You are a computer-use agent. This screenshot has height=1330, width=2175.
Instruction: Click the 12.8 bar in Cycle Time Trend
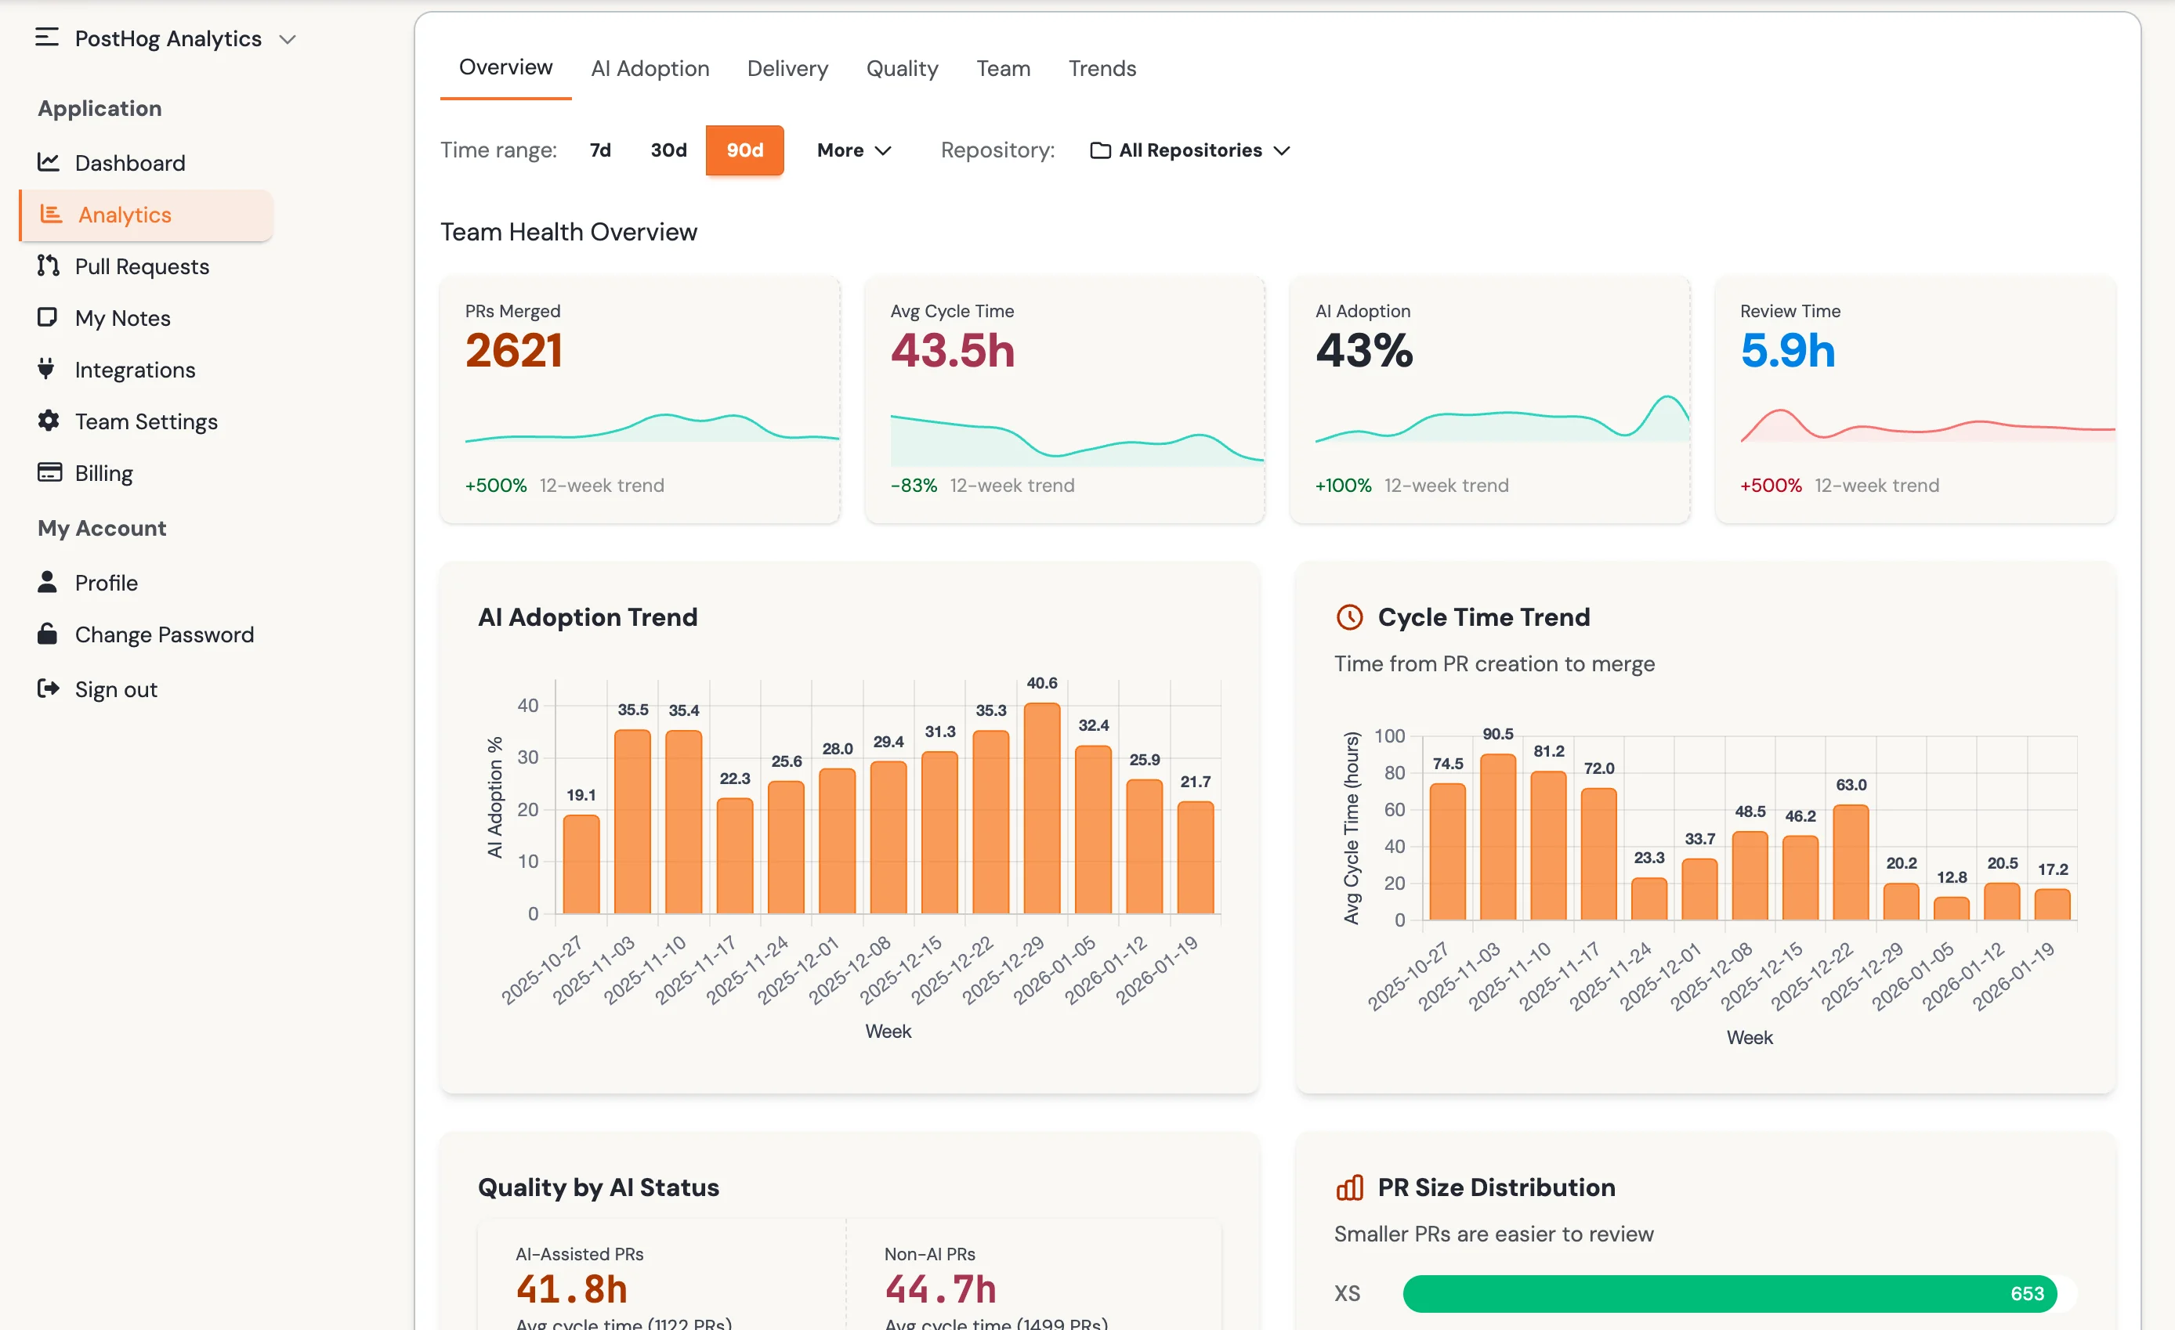(x=1952, y=908)
